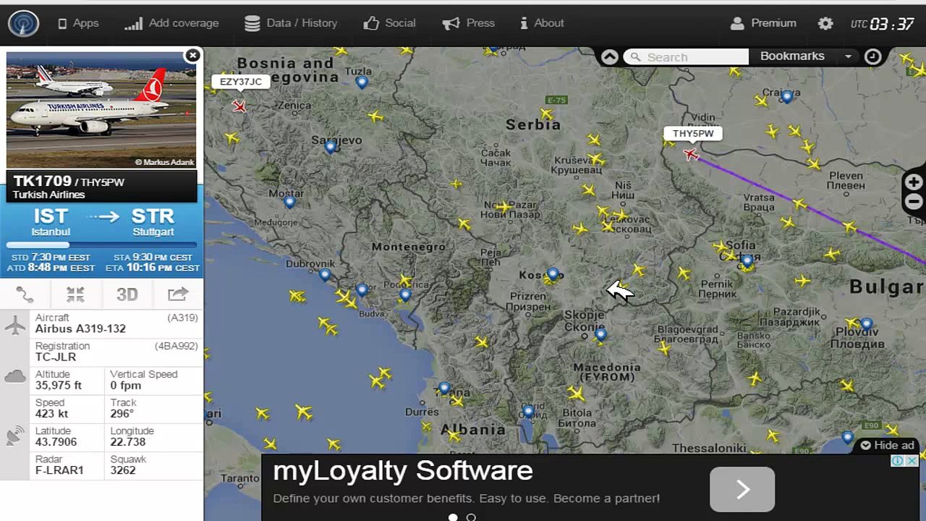This screenshot has width=926, height=521.
Task: Click the 35,975 ft altitude value
Action: [x=59, y=385]
